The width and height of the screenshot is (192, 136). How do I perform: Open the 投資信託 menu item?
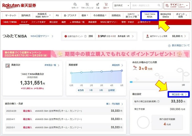(x=116, y=15)
